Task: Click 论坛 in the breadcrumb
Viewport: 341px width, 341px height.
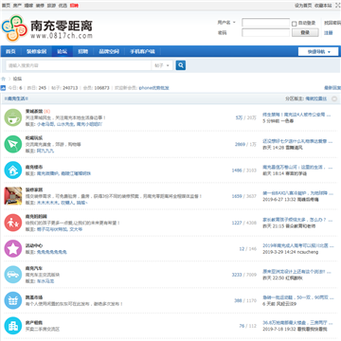Action: 17,79
